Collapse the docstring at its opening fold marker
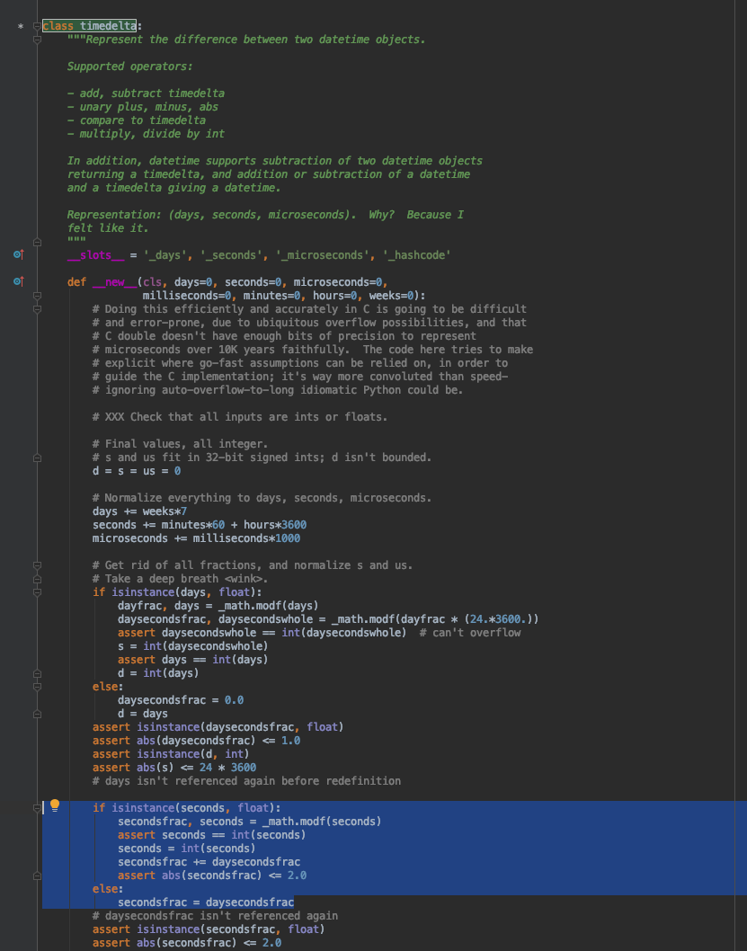This screenshot has width=747, height=951. (x=37, y=40)
